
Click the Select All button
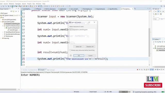click(x=79, y=47)
